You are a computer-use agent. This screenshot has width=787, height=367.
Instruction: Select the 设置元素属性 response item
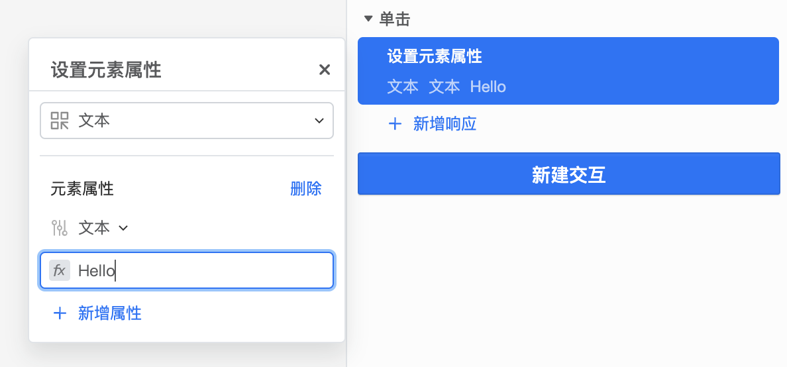pyautogui.click(x=568, y=71)
